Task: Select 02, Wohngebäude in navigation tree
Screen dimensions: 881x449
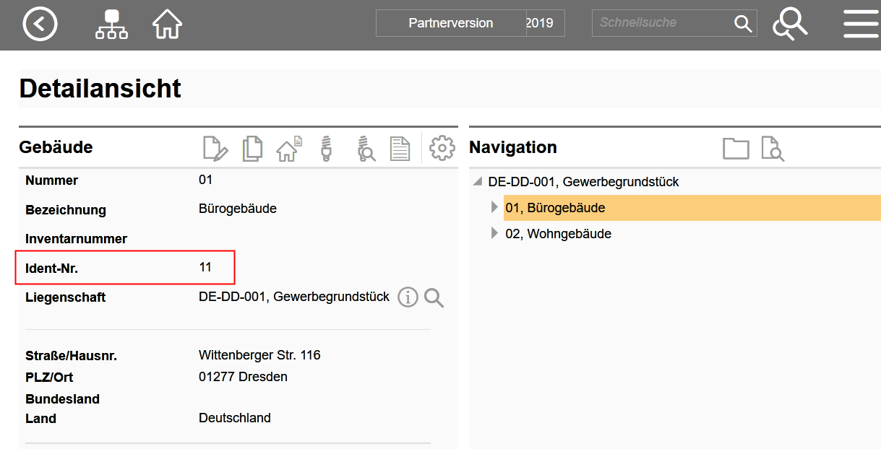Action: pos(558,234)
